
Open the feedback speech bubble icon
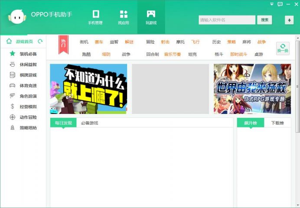tap(280, 4)
